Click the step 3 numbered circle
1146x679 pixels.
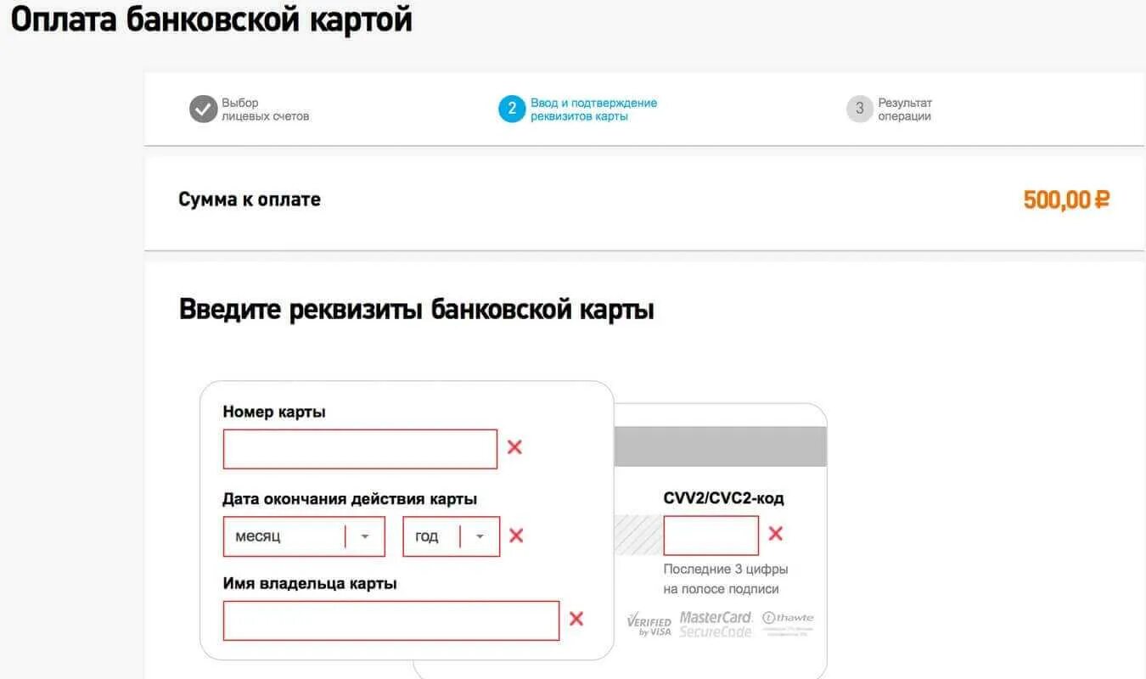[858, 109]
